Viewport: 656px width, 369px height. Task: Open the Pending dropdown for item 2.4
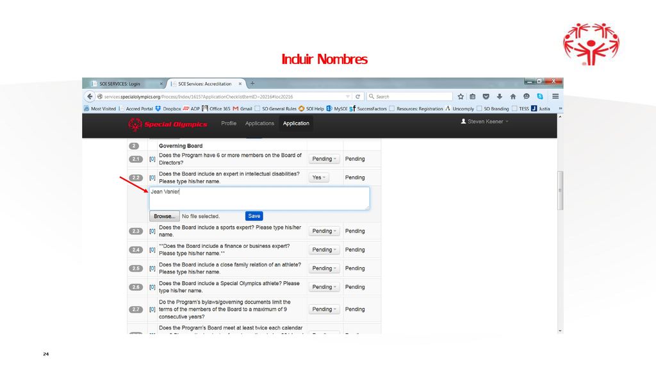[324, 250]
